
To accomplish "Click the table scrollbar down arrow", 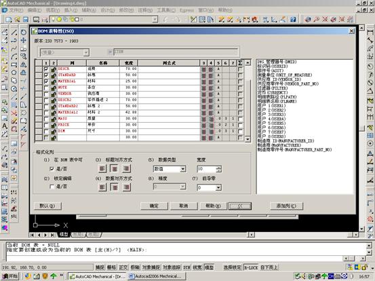I will (248, 139).
